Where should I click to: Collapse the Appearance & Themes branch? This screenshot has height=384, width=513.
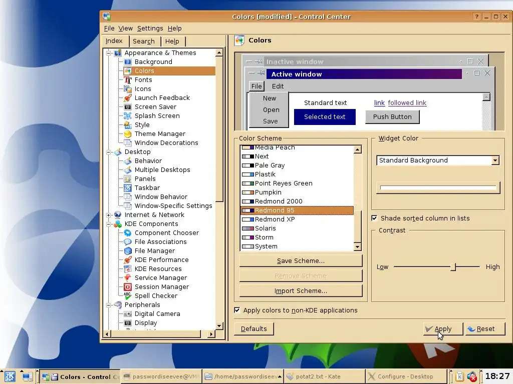(x=108, y=53)
